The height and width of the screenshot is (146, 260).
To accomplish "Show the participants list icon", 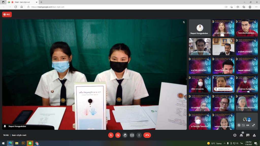I will 241,135.
